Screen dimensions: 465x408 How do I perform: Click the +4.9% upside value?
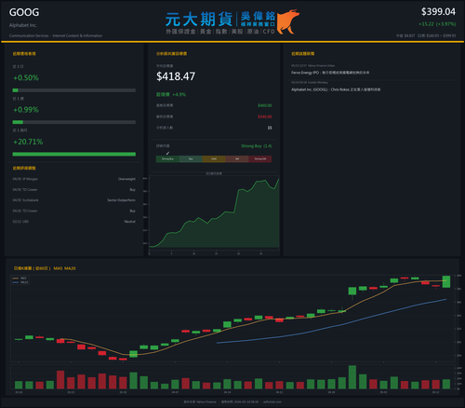coord(179,95)
